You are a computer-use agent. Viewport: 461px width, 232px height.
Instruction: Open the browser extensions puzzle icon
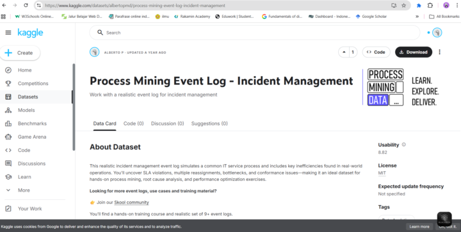(x=430, y=5)
